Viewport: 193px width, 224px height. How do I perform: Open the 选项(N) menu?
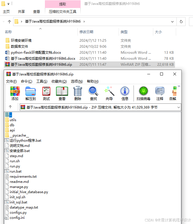(x=77, y=81)
